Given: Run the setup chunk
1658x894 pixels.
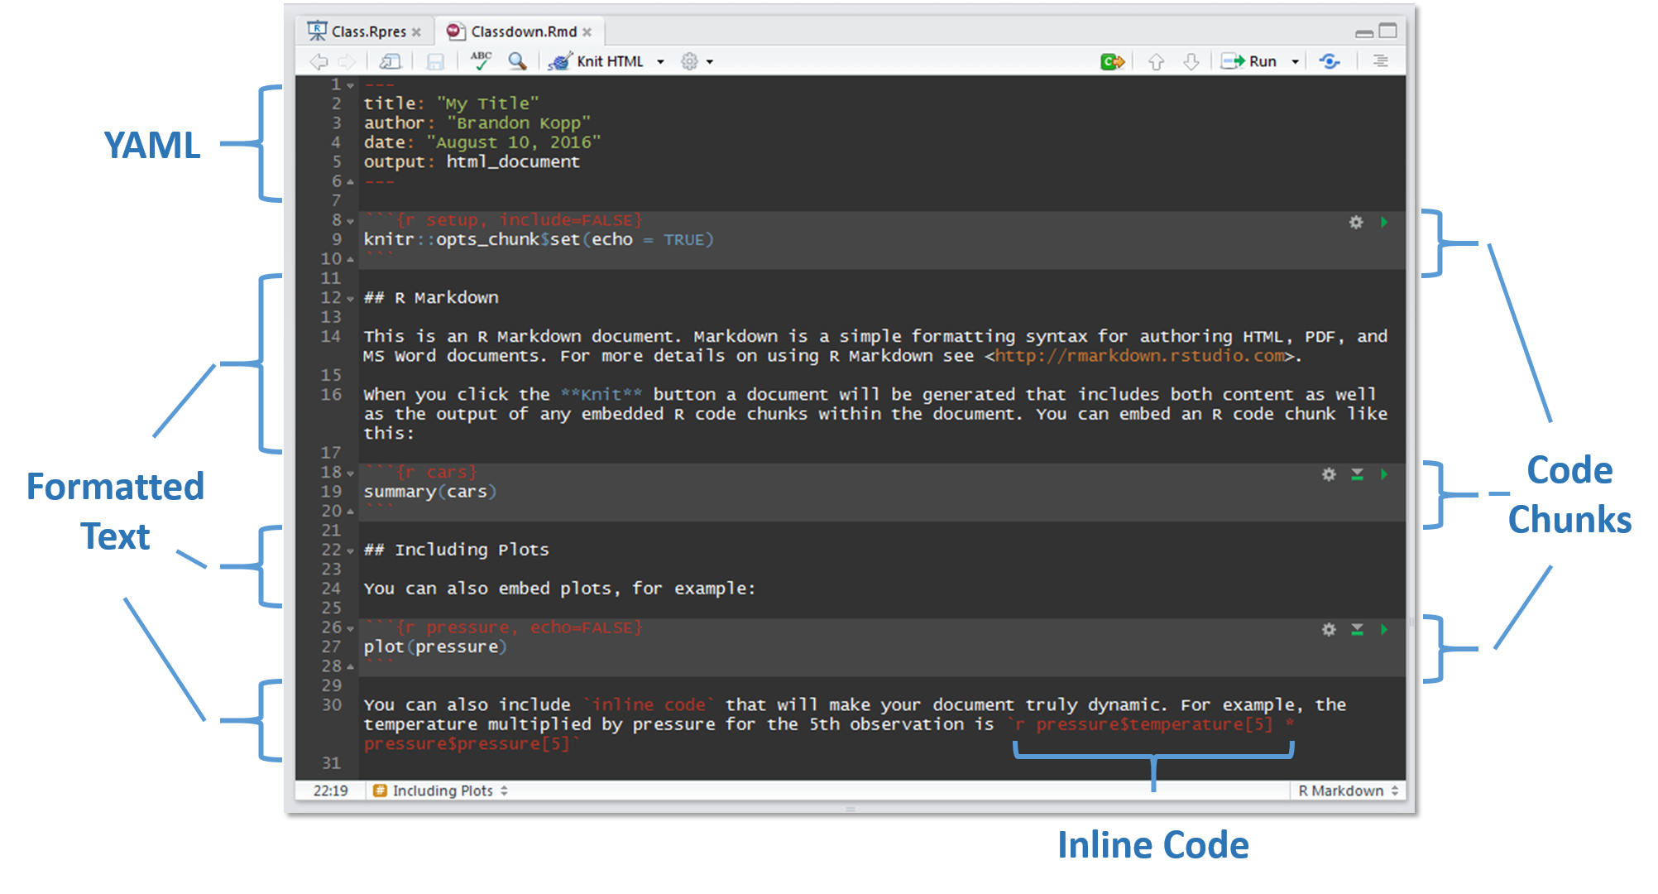Looking at the screenshot, I should click(x=1384, y=222).
